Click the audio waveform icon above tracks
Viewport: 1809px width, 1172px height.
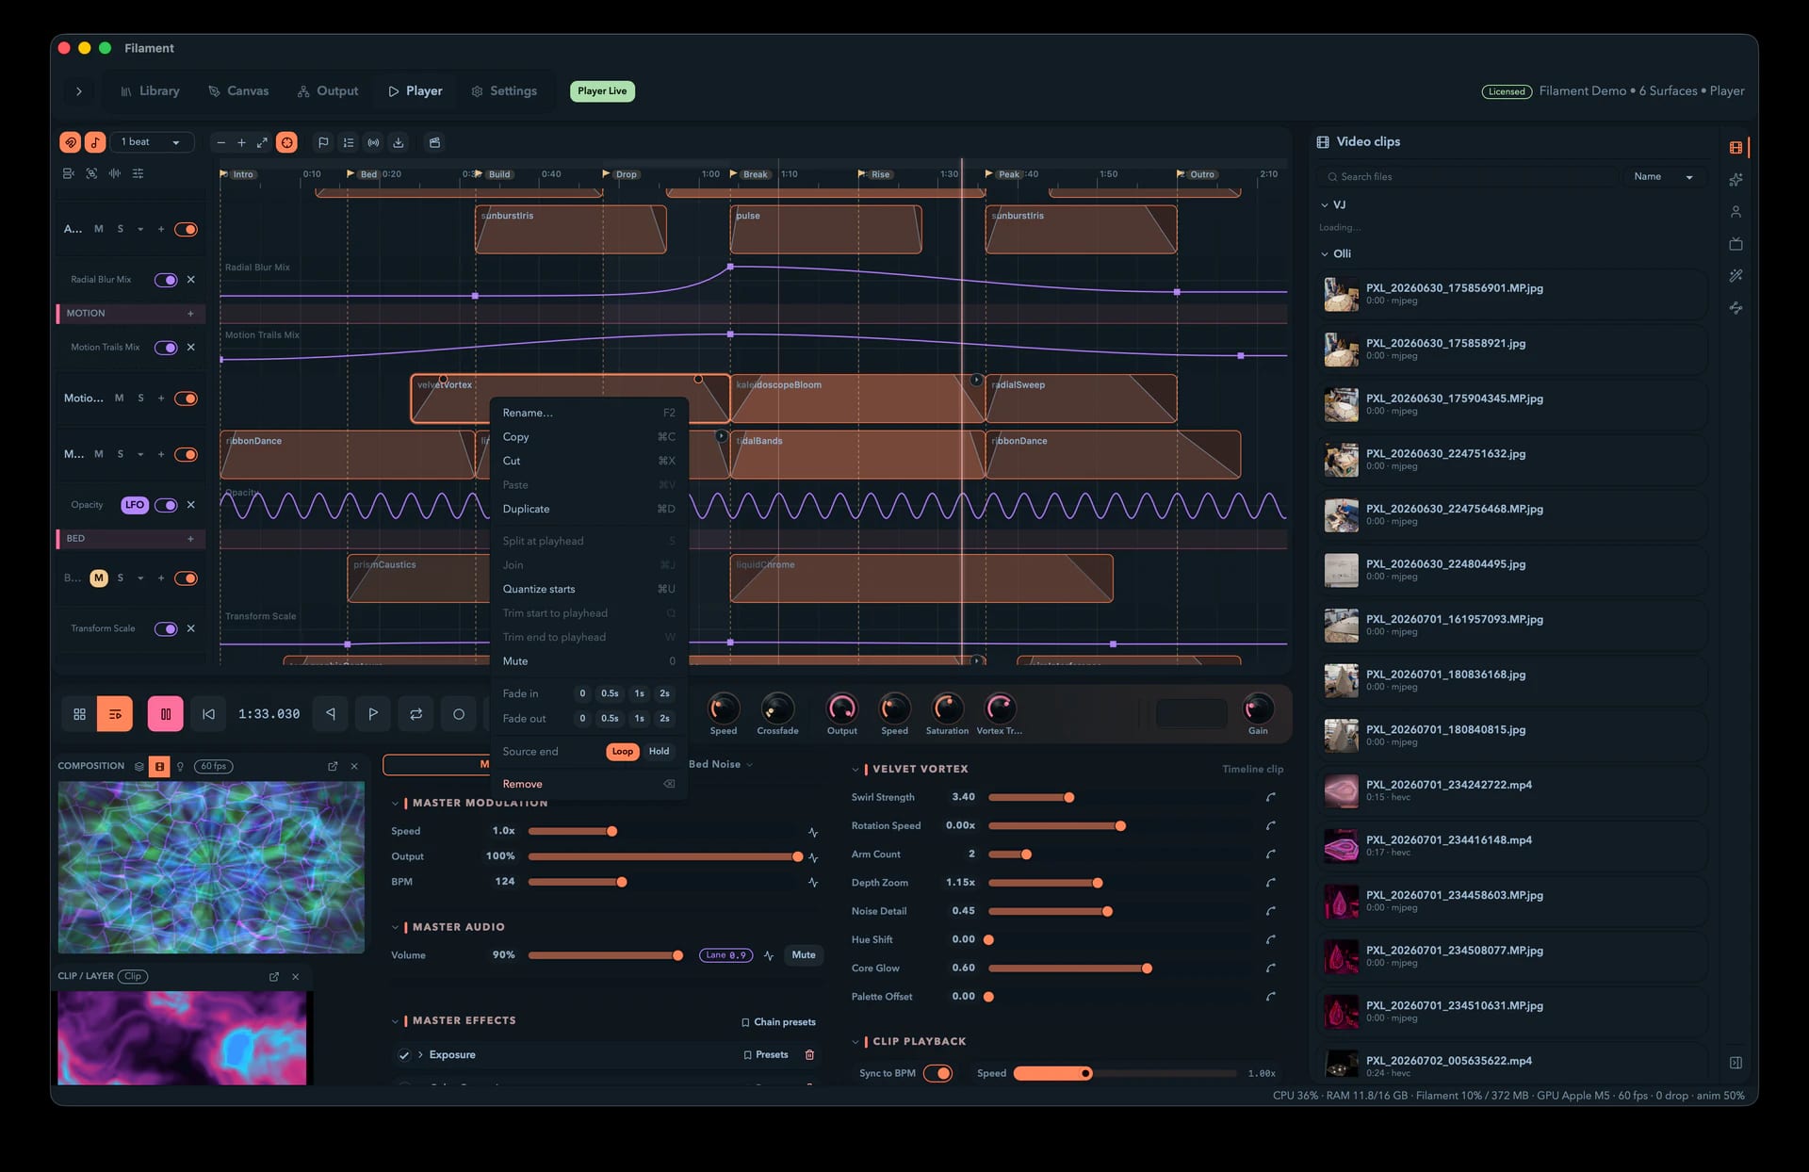click(x=115, y=173)
